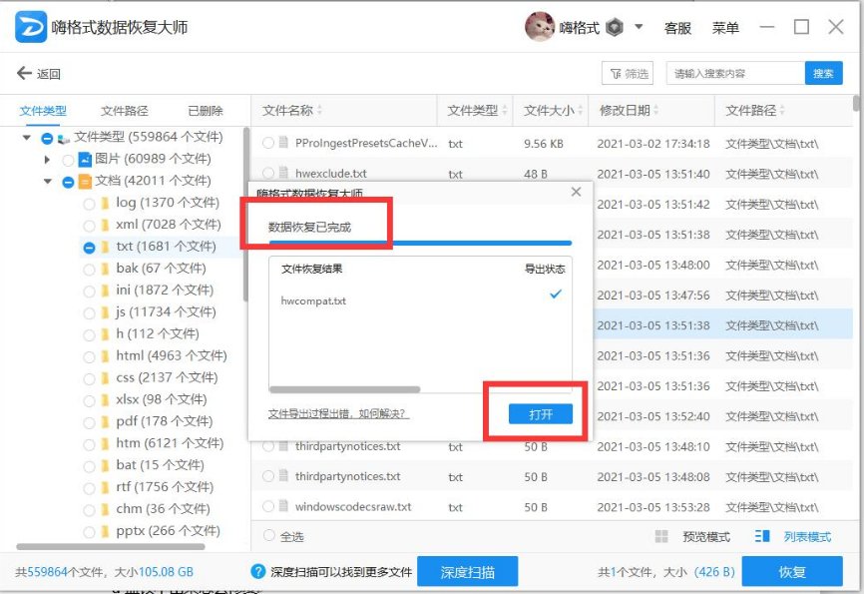Focus the search content input field

[735, 73]
